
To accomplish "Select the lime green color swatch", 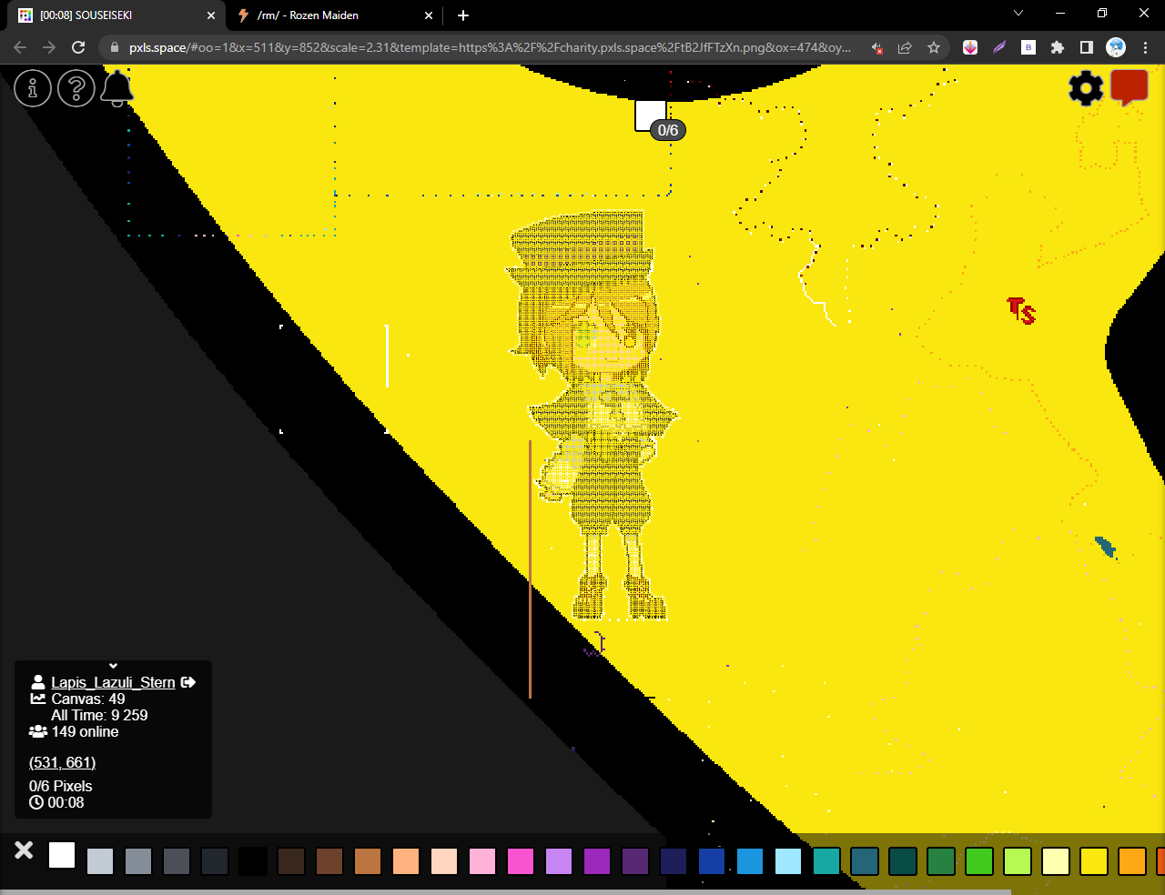I will 1018,861.
